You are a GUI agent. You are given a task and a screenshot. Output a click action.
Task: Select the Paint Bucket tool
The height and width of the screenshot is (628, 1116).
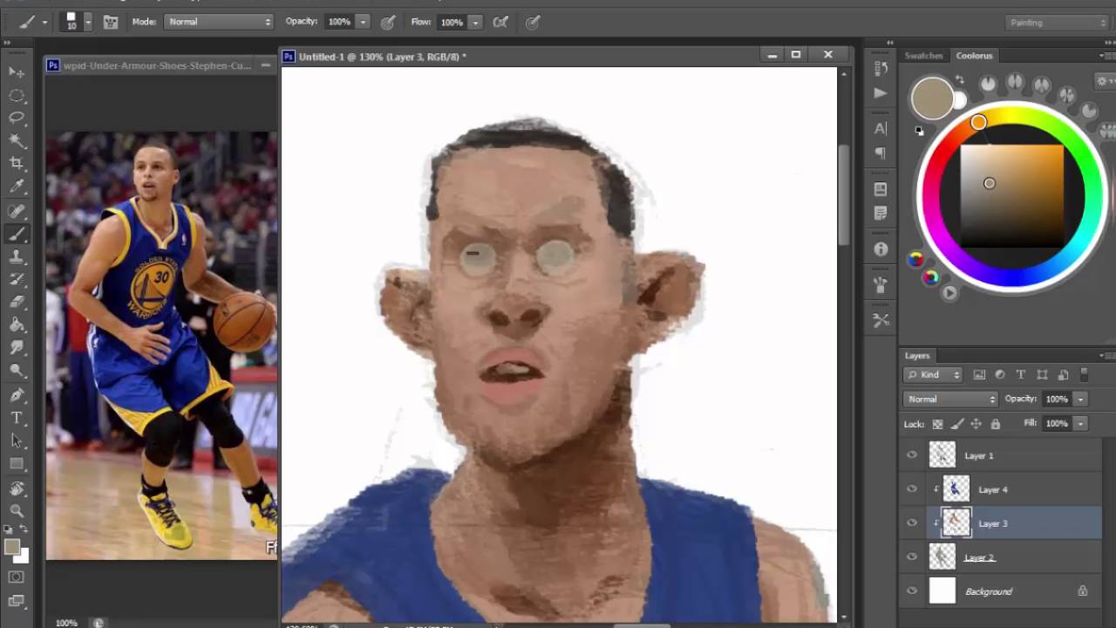(17, 324)
